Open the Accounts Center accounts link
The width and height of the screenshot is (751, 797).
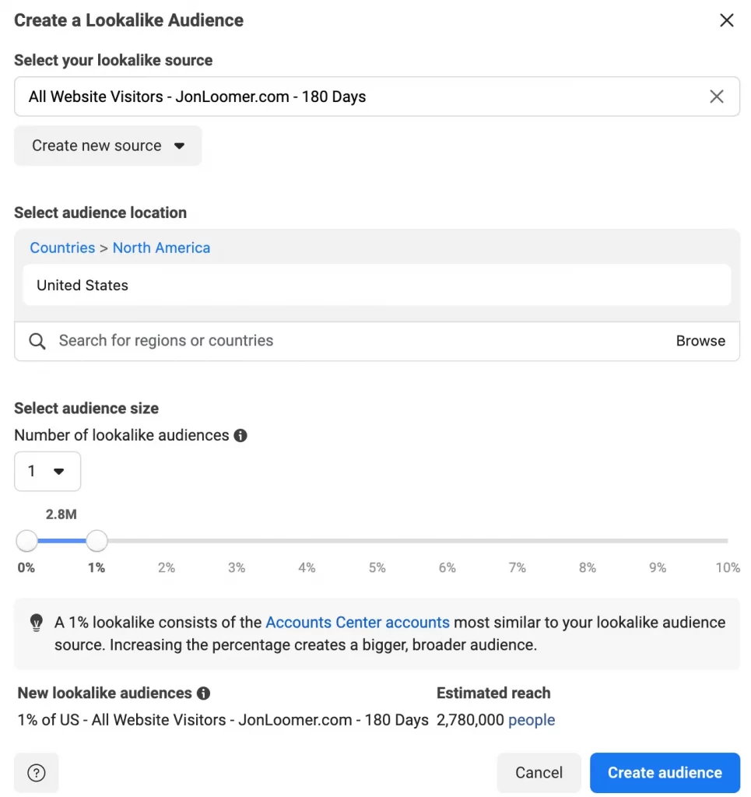pyautogui.click(x=357, y=623)
